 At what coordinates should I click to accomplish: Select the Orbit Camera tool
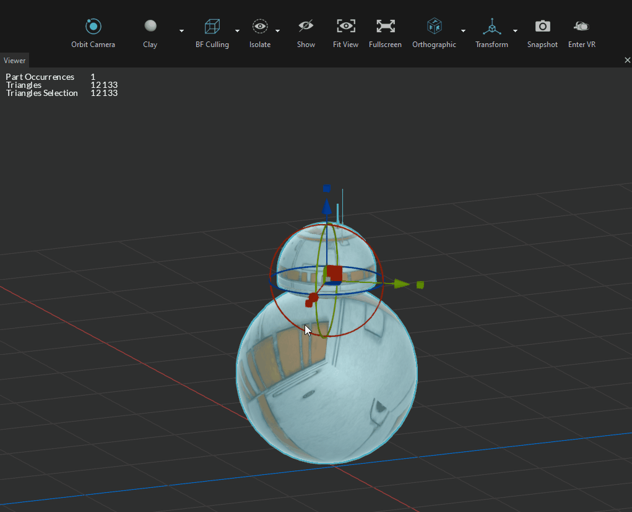(93, 27)
